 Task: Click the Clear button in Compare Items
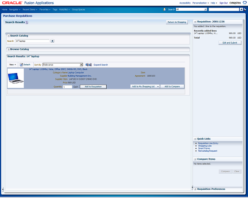pyautogui.click(x=237, y=171)
